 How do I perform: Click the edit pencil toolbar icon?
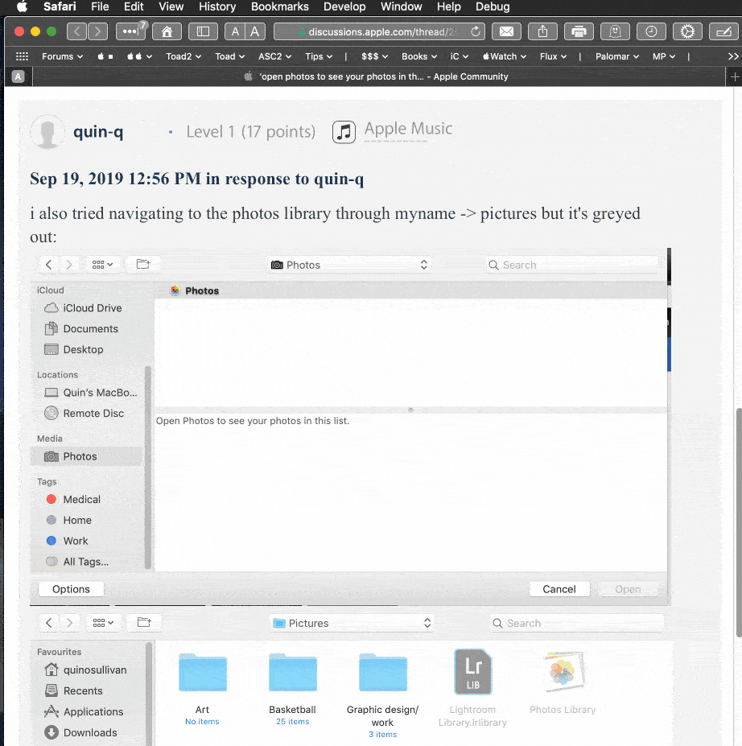[x=723, y=32]
